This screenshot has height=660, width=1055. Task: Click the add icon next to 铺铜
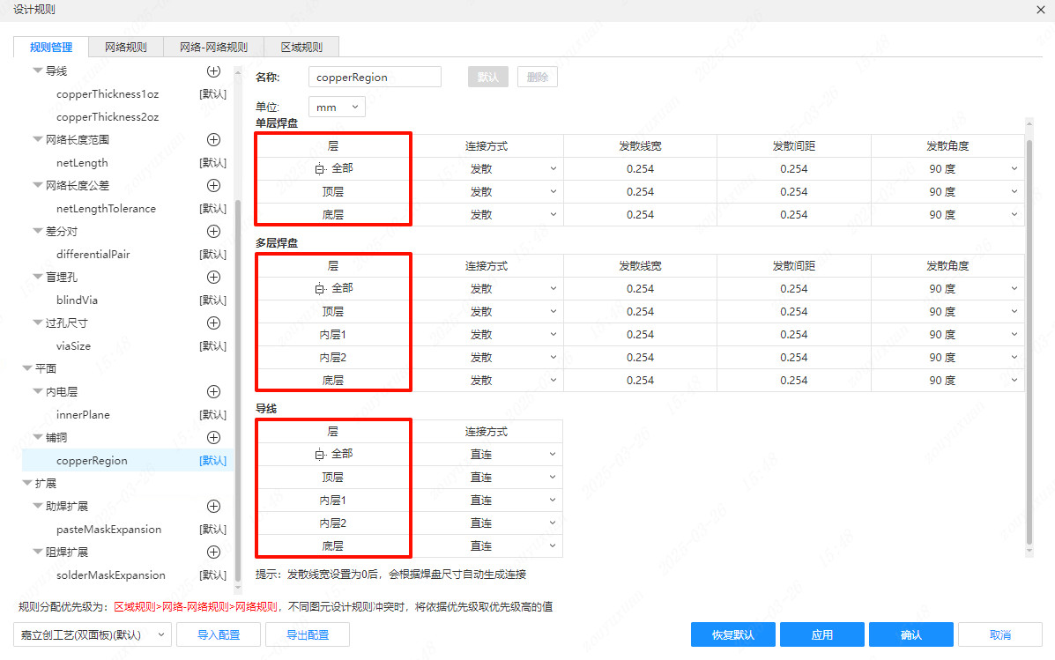click(x=213, y=437)
